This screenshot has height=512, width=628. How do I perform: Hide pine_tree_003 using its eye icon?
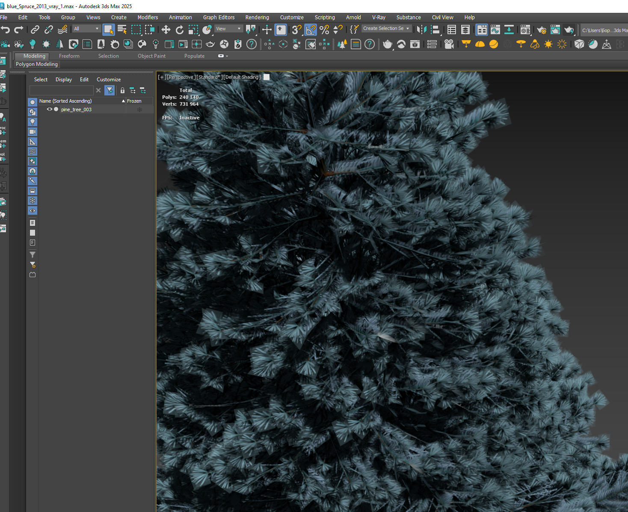pos(50,110)
